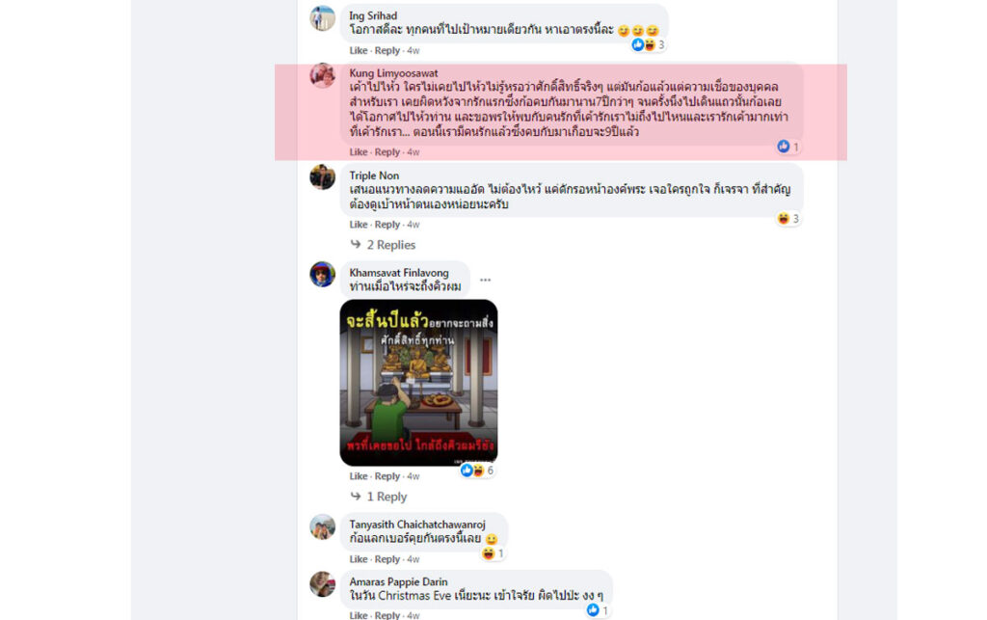Open Khamsavat Finlavong's profile avatar
Screen dimensions: 987x620
coord(322,275)
